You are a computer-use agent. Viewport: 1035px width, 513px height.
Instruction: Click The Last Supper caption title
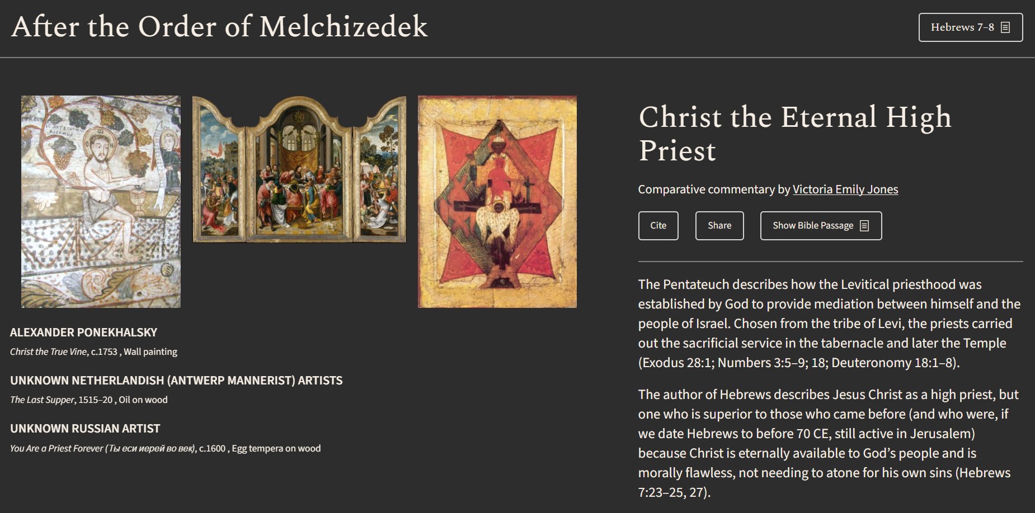tap(42, 400)
